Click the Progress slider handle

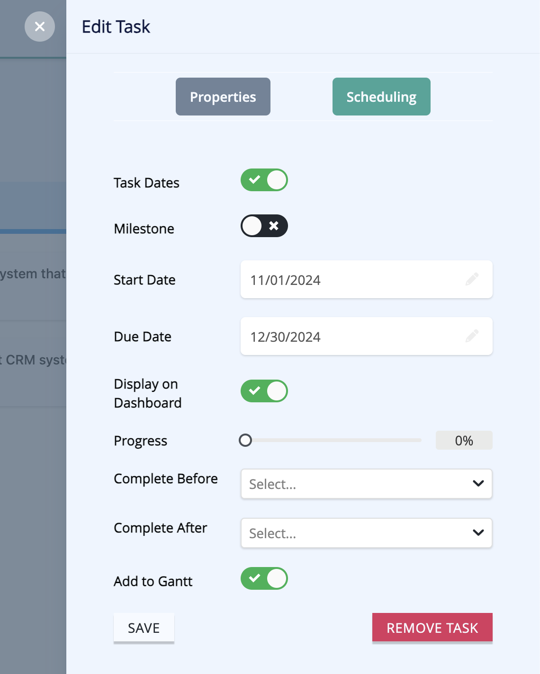(x=245, y=440)
